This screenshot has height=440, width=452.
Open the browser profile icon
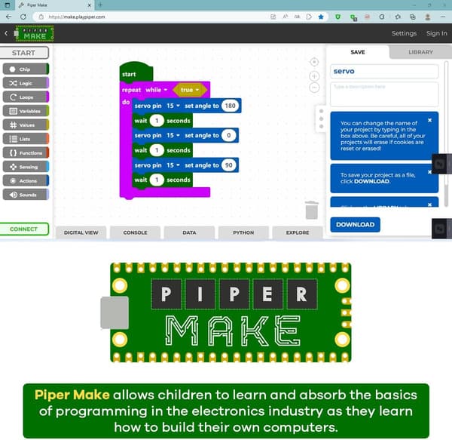tap(428, 17)
